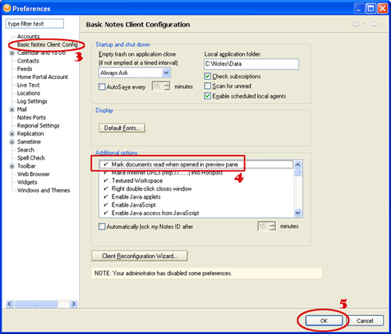
Task: Click the Local application folder field
Action: coord(251,64)
